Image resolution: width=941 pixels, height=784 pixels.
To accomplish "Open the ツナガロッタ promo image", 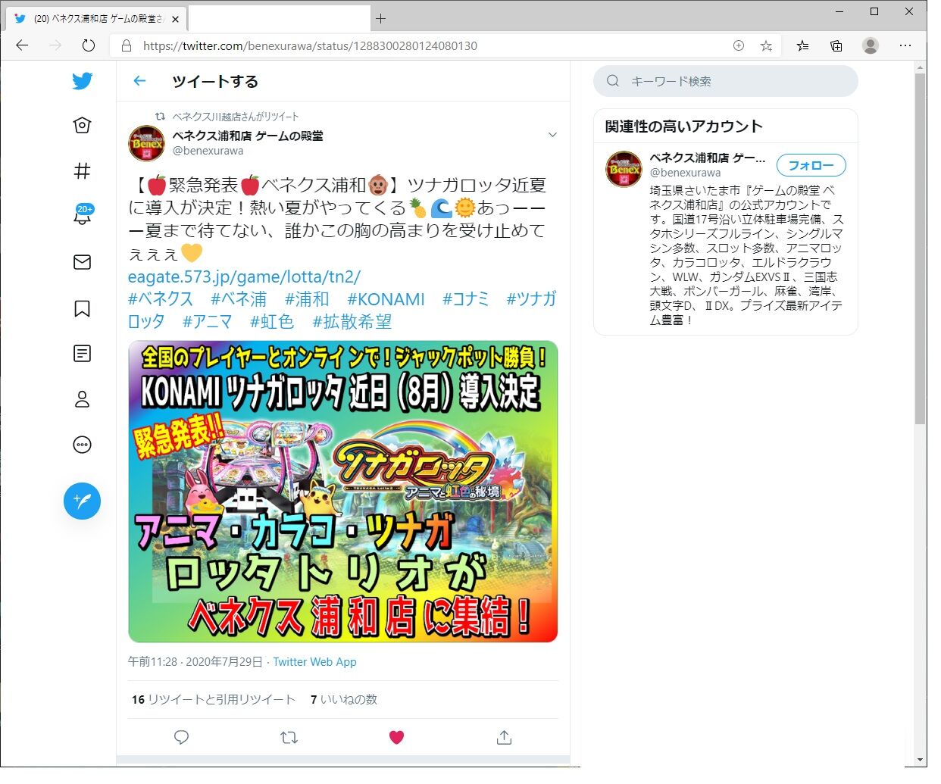I will coord(342,492).
